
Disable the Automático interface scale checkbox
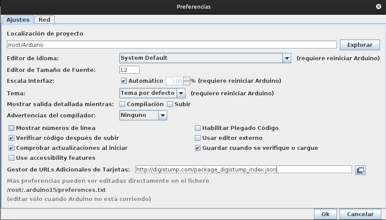coord(124,81)
